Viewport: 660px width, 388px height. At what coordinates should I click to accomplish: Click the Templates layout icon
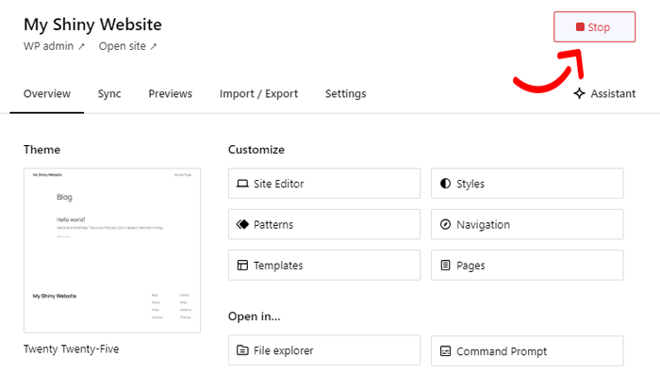pos(242,266)
